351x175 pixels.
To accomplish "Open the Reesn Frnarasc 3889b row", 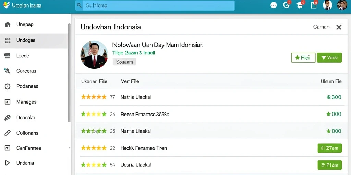I will (211, 114).
